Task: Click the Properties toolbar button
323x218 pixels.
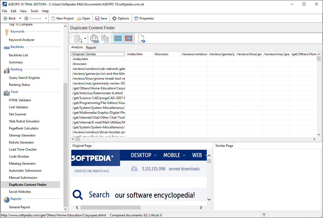Action: point(144,18)
